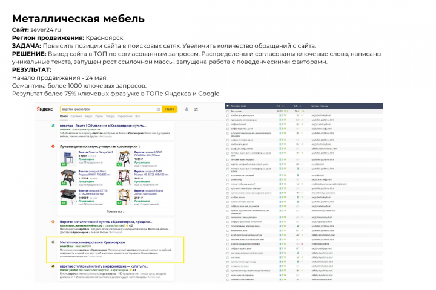
Task: Click Ключевое слово column header
Action: pos(239,106)
